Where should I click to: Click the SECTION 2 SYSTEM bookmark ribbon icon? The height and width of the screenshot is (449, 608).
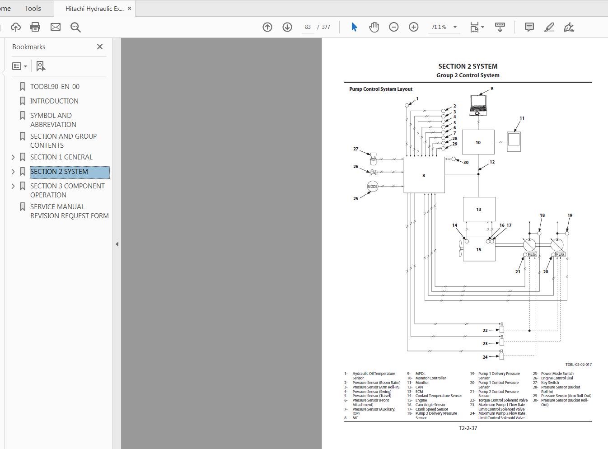click(x=23, y=172)
